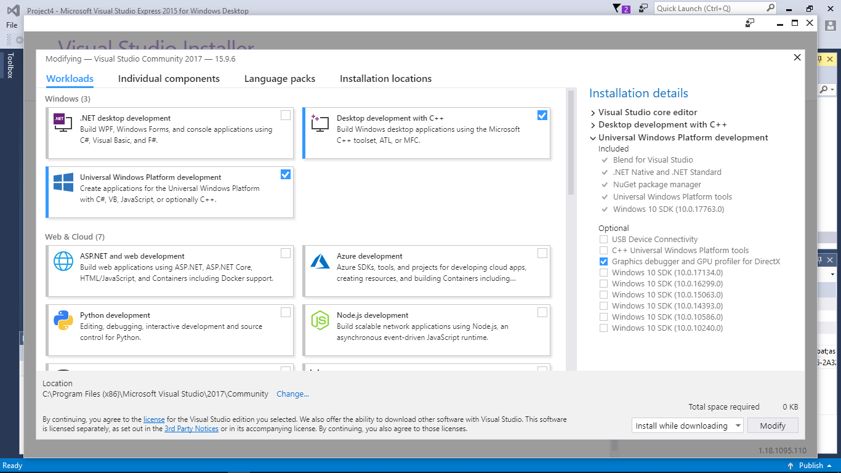Click the NuGet package manager item
The height and width of the screenshot is (473, 841).
coord(657,185)
